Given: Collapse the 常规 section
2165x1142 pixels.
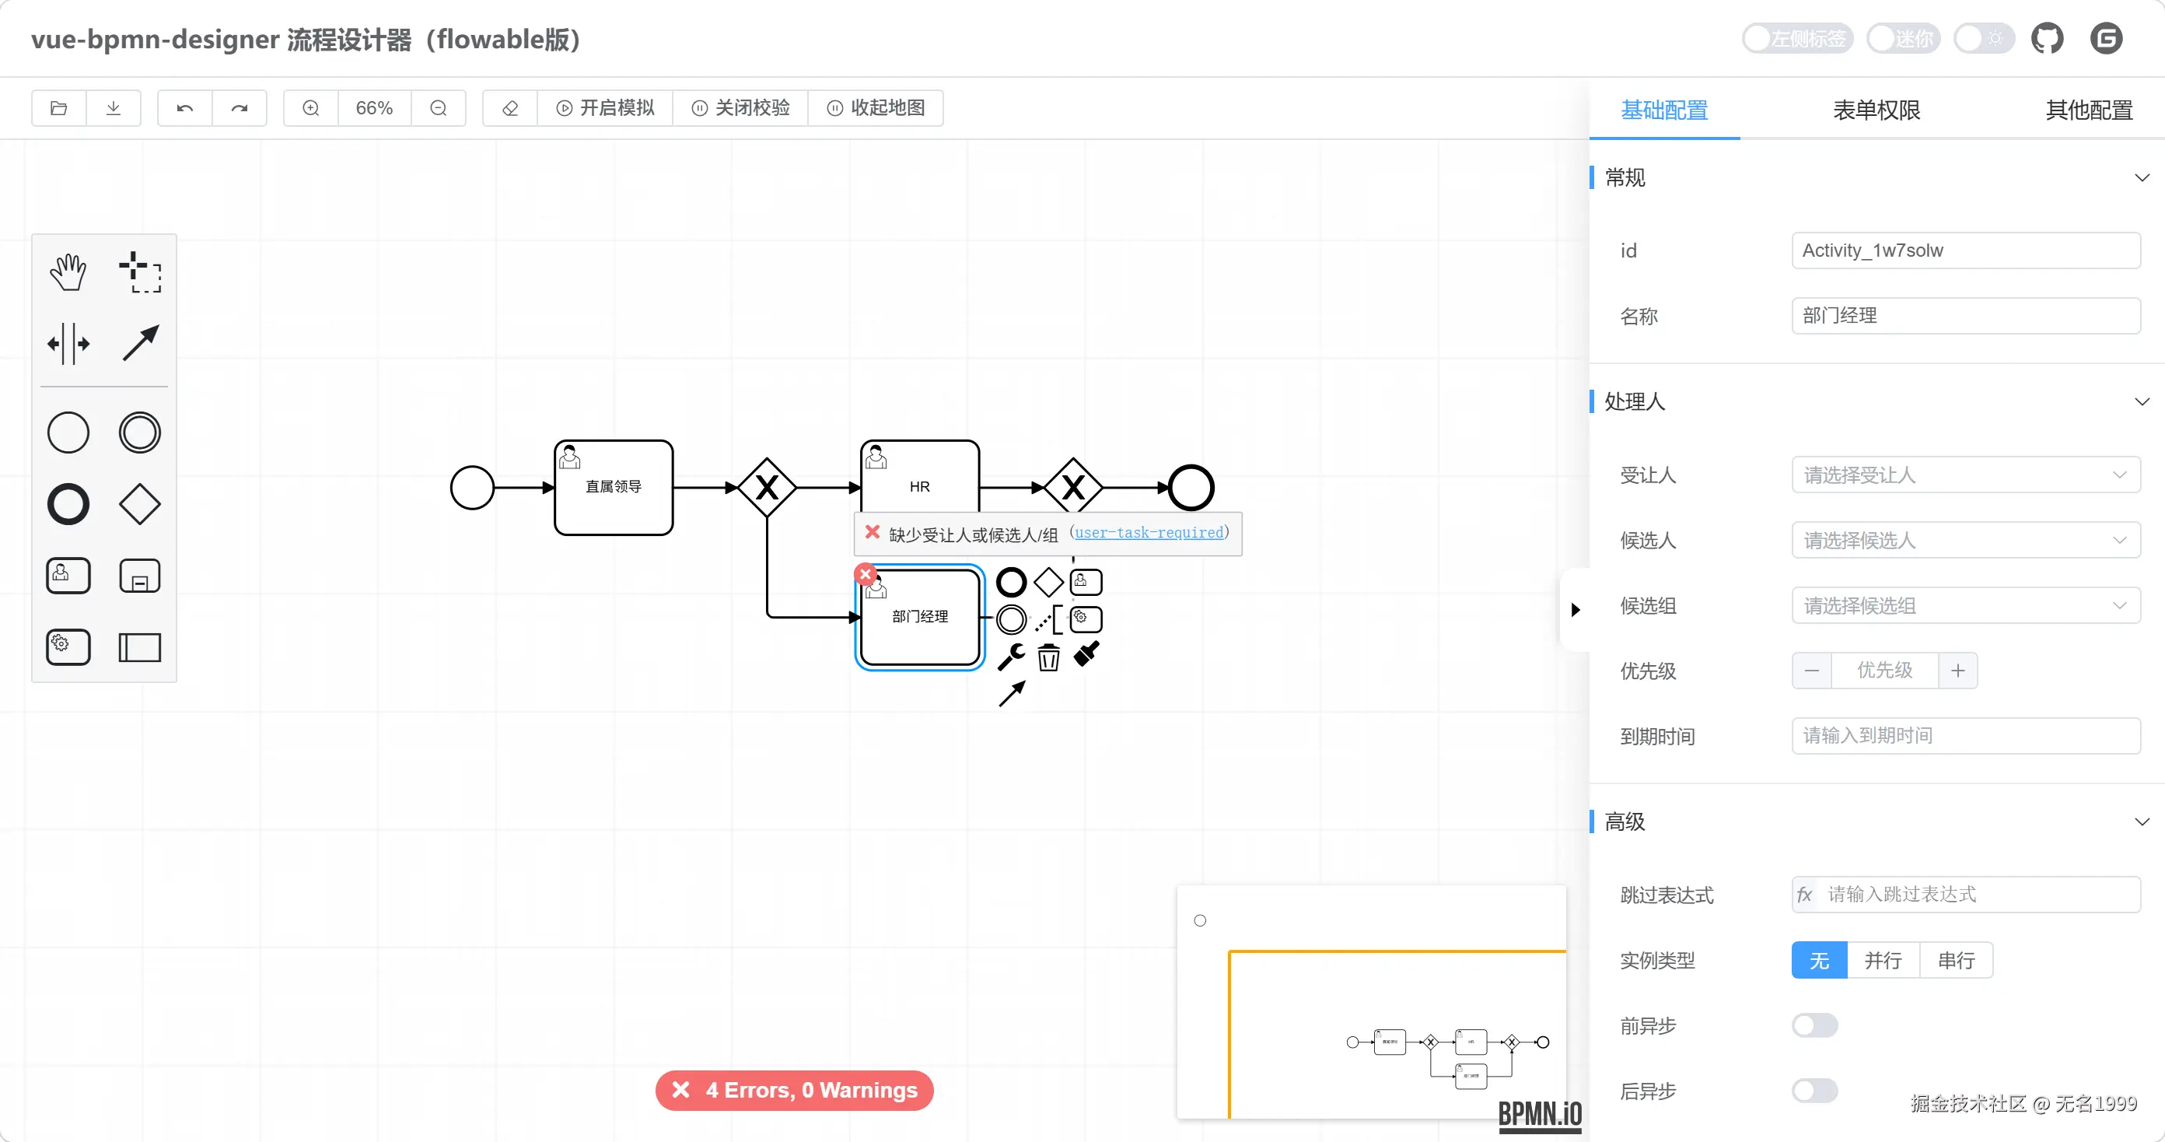Looking at the screenshot, I should [2141, 178].
